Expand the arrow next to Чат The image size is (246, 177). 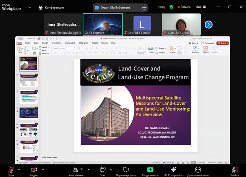pyautogui.click(x=111, y=170)
